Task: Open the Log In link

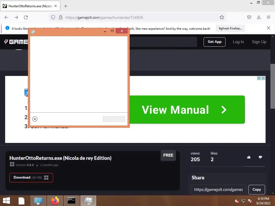Action: pyautogui.click(x=238, y=42)
